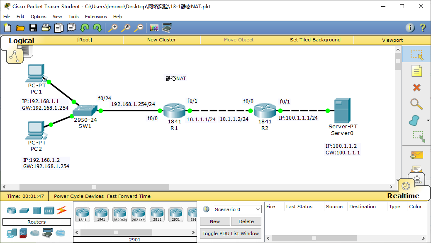
Task: Zoom out of the workspace
Action: click(139, 28)
